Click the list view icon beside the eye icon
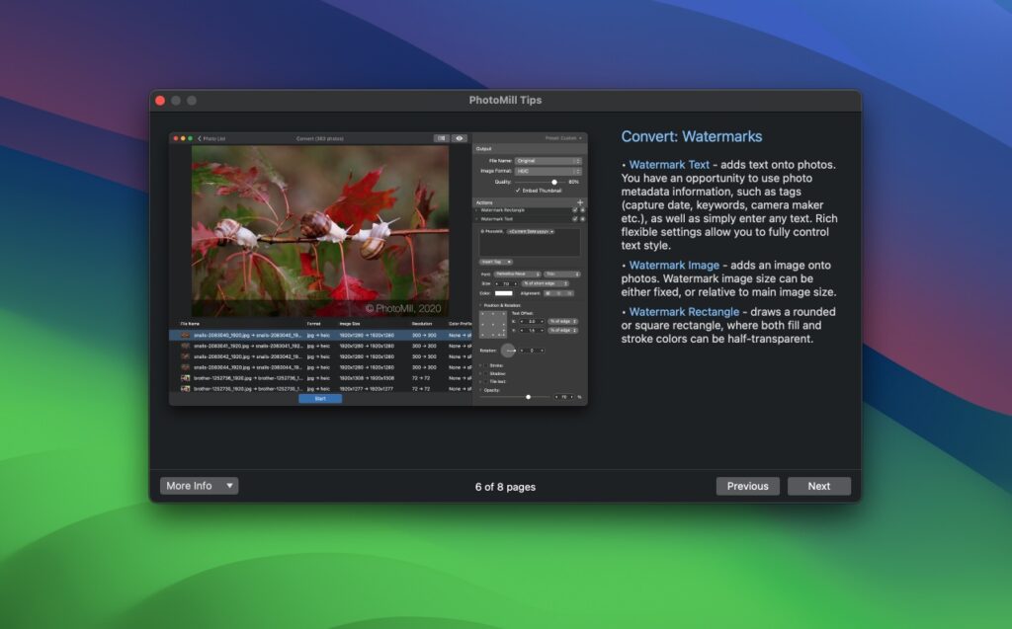Screen dimensions: 1012x629 coord(441,137)
